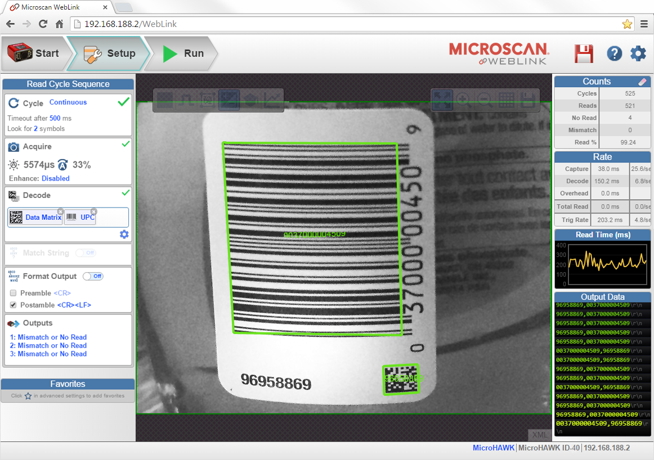The image size is (654, 460).
Task: Click the save image disk icon
Action: (528, 101)
